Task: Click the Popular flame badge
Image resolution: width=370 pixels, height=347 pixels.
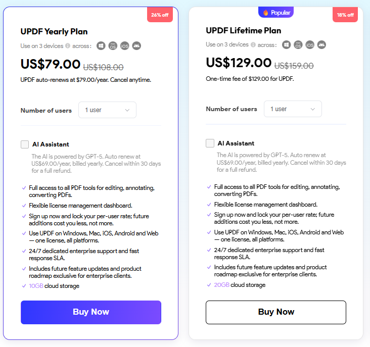Action: [x=276, y=12]
